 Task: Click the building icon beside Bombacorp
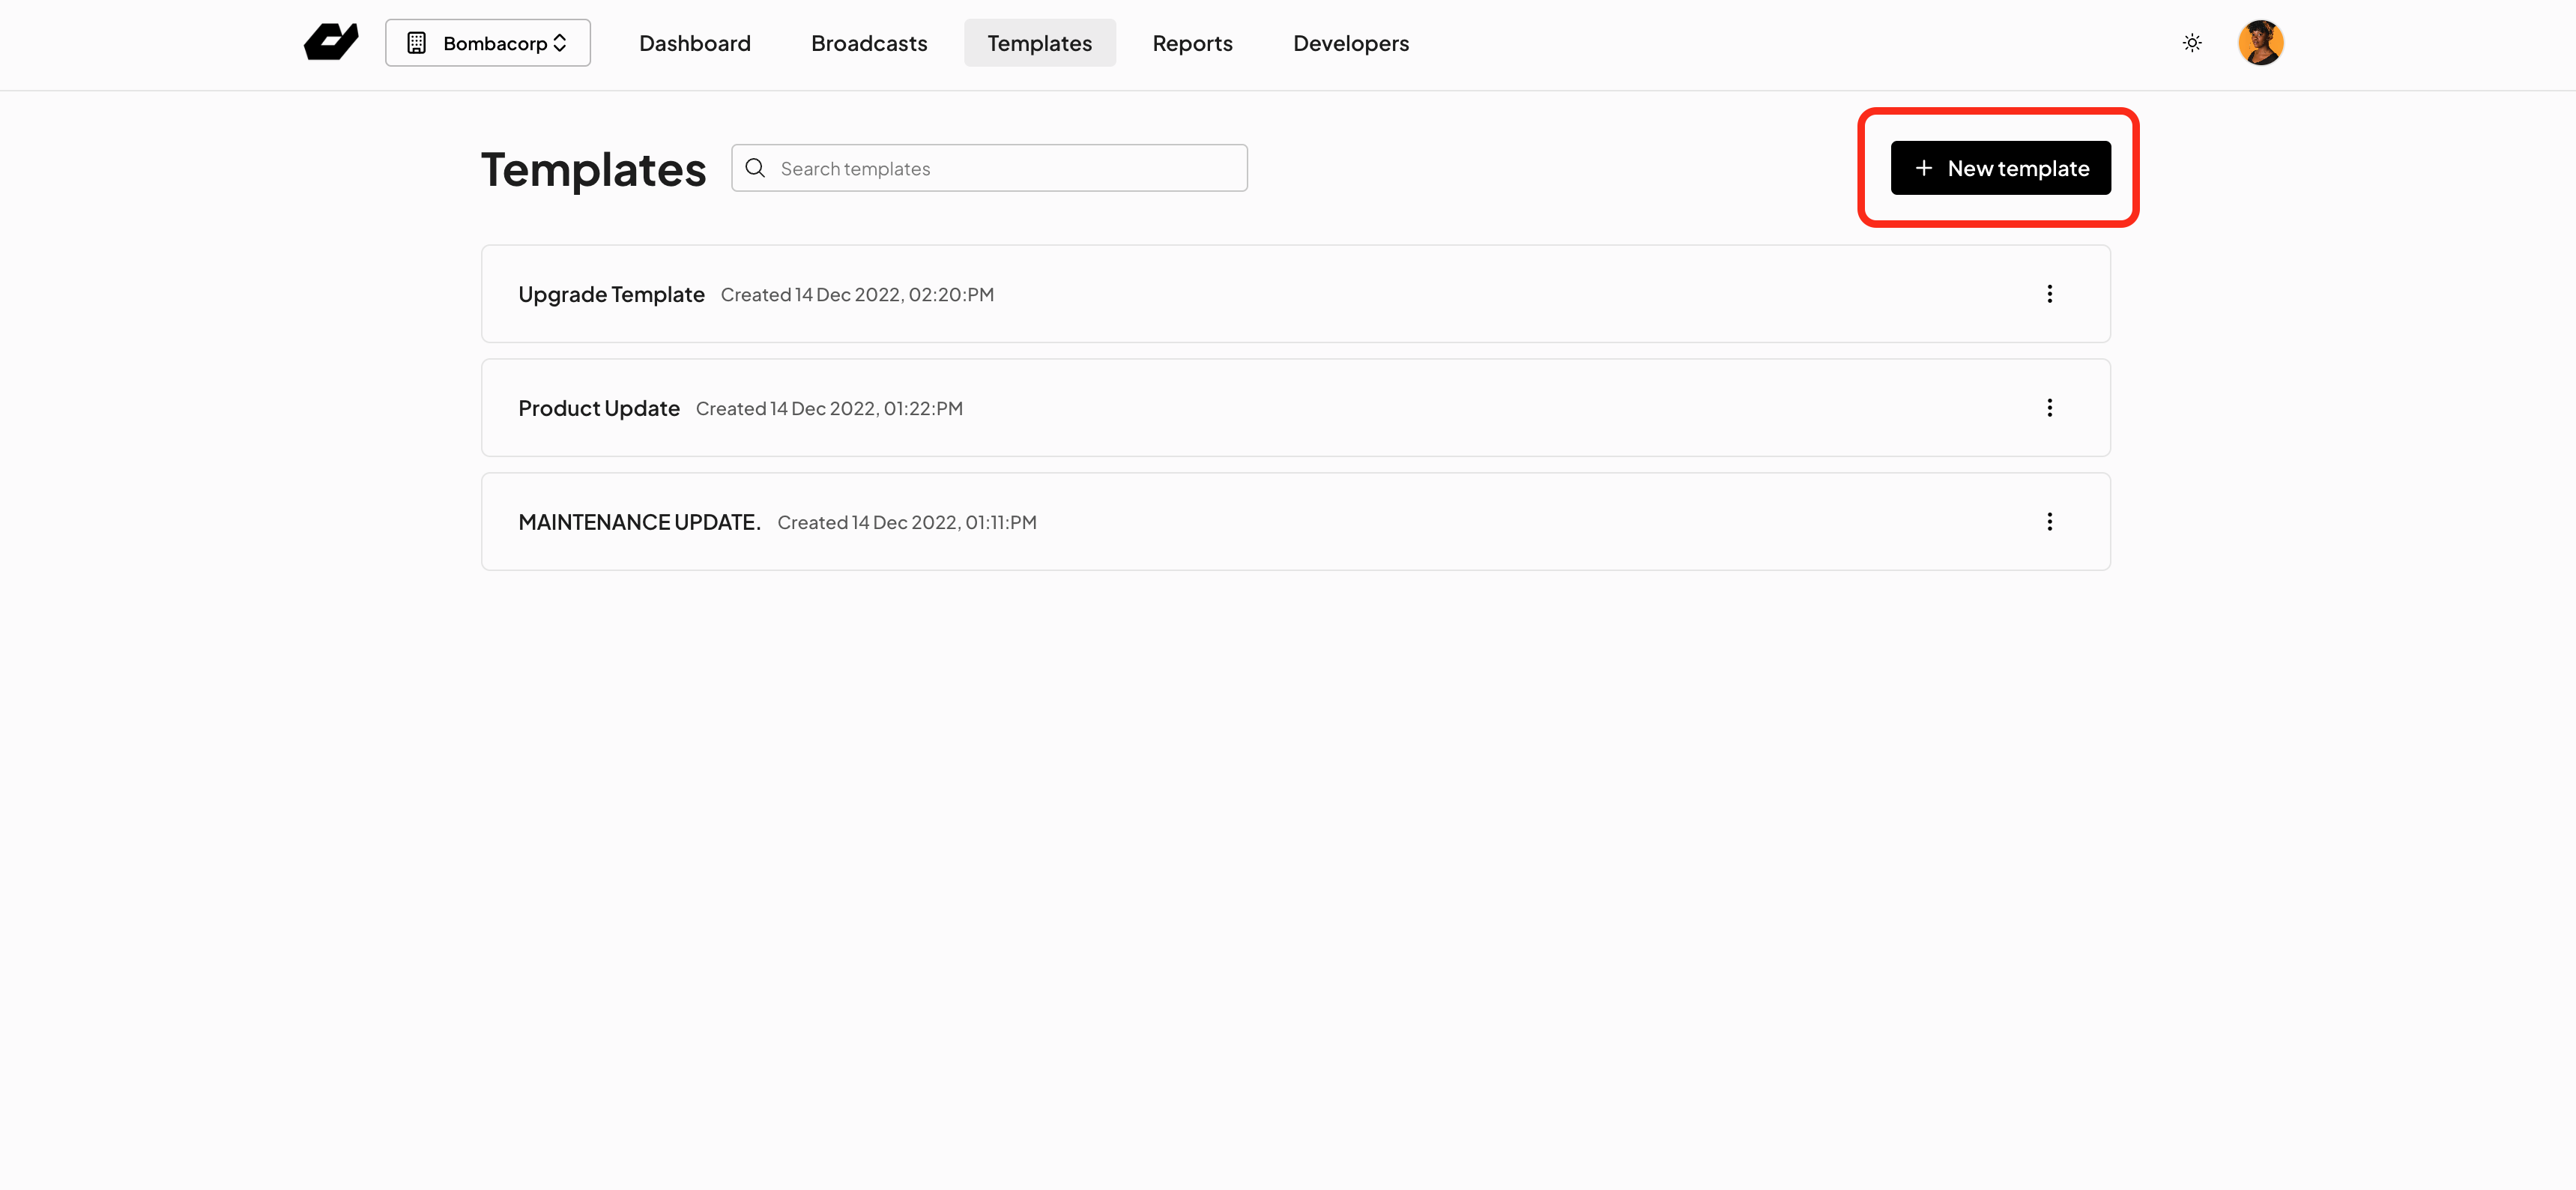416,43
